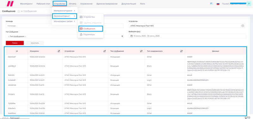This screenshot has height=119, width=253.
Task: Go home via breadcrumb house icon
Action: (19, 11)
